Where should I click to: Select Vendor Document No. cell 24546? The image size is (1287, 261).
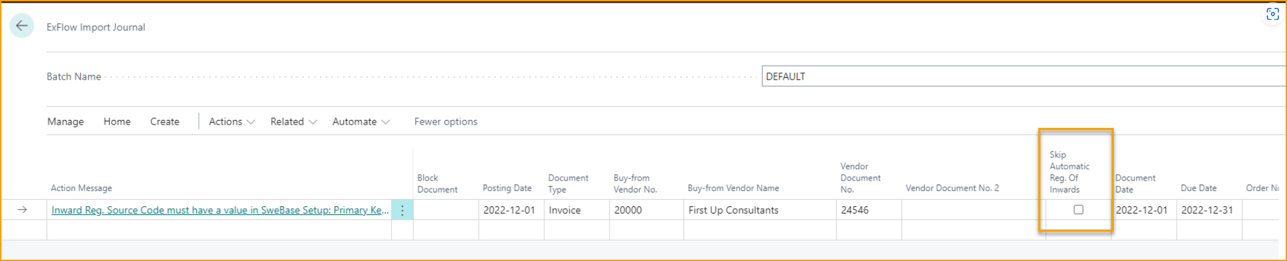tap(869, 210)
